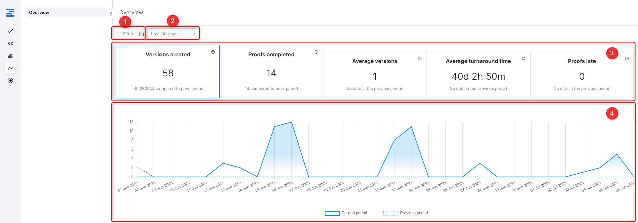Click the table view icon beside Filter

click(141, 34)
